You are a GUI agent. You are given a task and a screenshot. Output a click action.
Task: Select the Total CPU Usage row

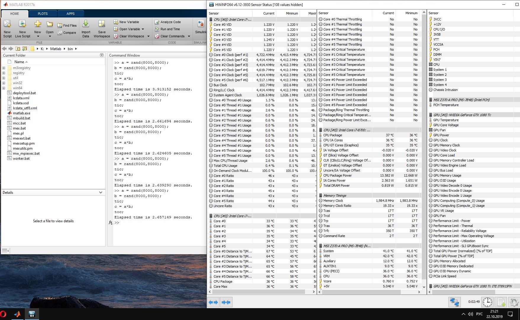click(262, 166)
